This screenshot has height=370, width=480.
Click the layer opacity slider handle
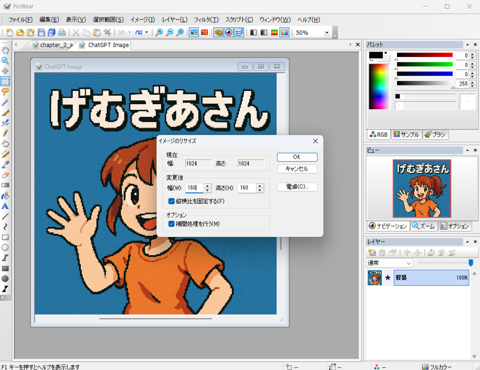[471, 263]
